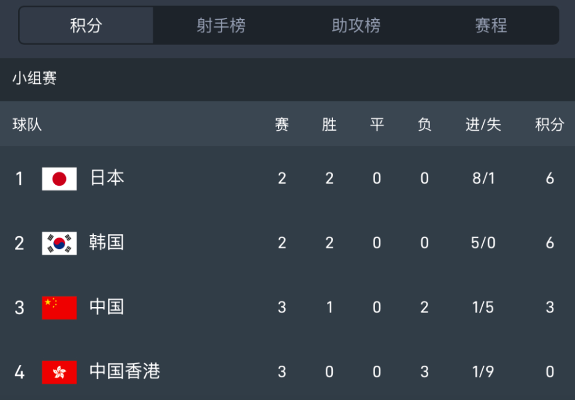The height and width of the screenshot is (400, 575).
Task: Click the 球队 column header
Action: (27, 125)
